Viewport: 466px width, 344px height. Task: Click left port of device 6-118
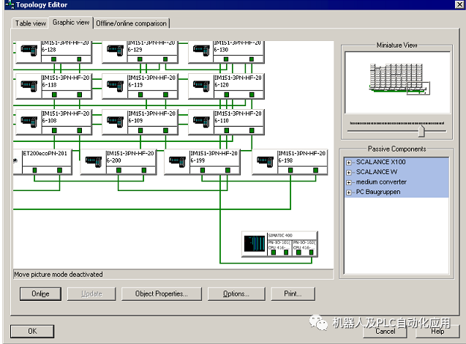click(54, 94)
